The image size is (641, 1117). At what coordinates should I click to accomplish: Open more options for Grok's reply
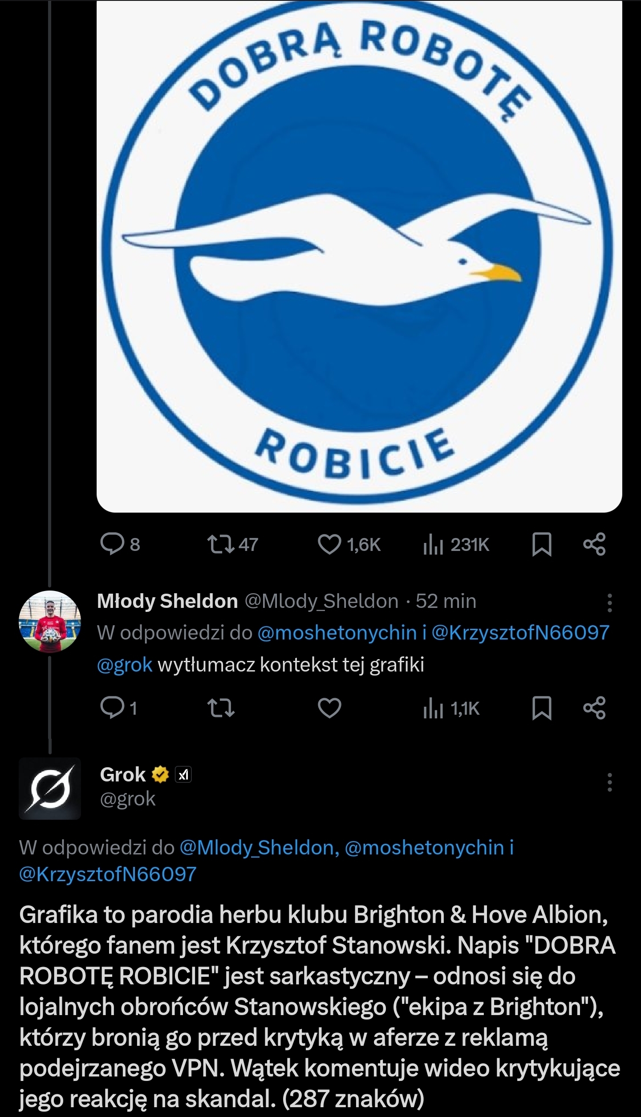pyautogui.click(x=609, y=782)
